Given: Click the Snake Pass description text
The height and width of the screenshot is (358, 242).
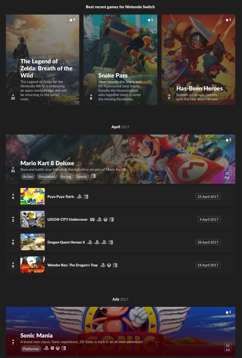Looking at the screenshot, I should click(120, 90).
